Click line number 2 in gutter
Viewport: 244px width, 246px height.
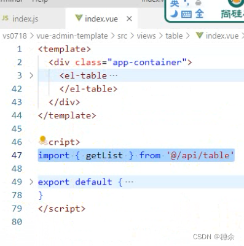pos(19,63)
